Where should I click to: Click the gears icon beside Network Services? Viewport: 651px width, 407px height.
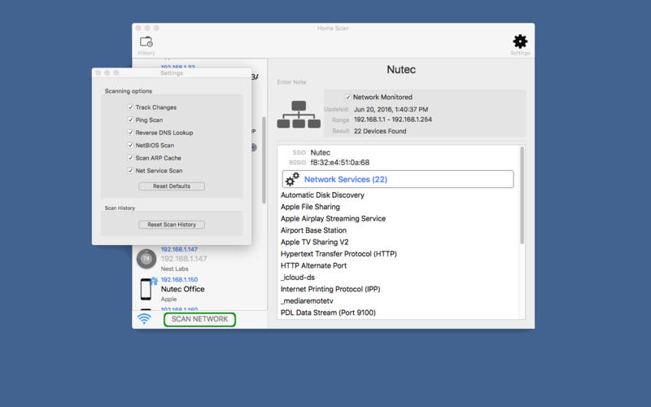293,179
